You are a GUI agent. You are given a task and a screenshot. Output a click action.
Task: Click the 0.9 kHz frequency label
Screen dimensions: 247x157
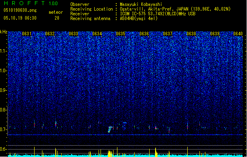pyautogui.click(x=4, y=90)
